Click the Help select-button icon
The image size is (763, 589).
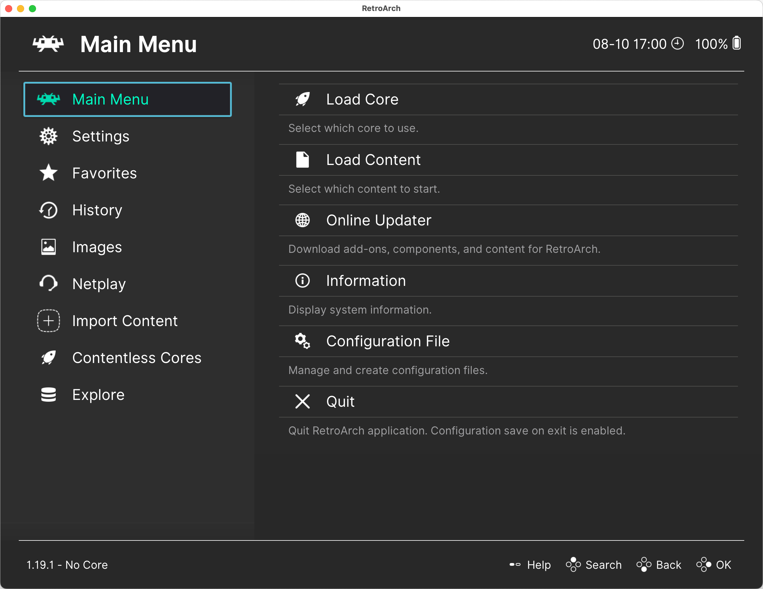[x=515, y=565]
